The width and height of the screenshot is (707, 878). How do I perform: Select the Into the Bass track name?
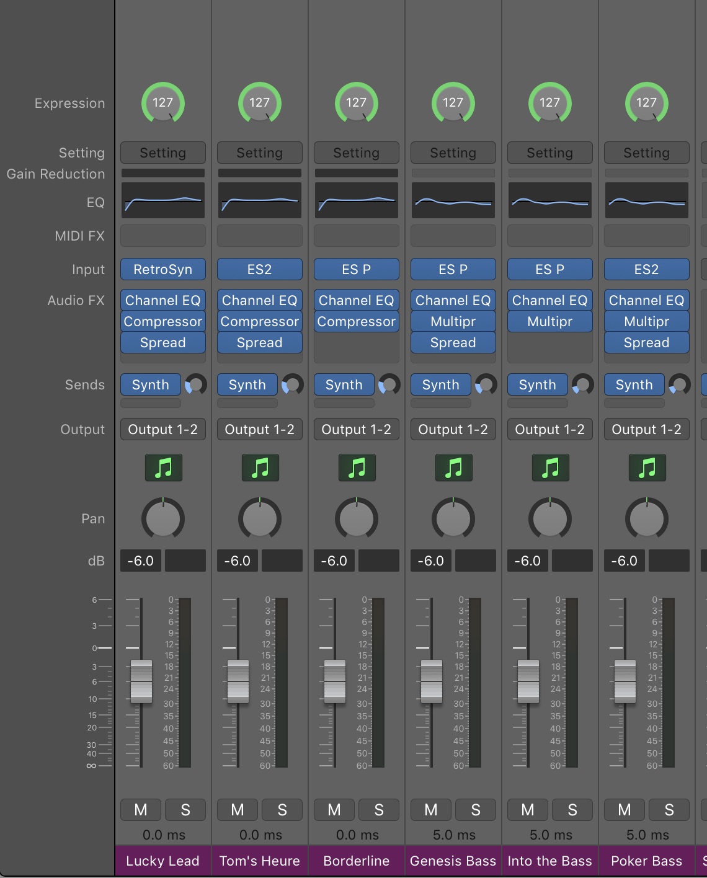pos(550,861)
